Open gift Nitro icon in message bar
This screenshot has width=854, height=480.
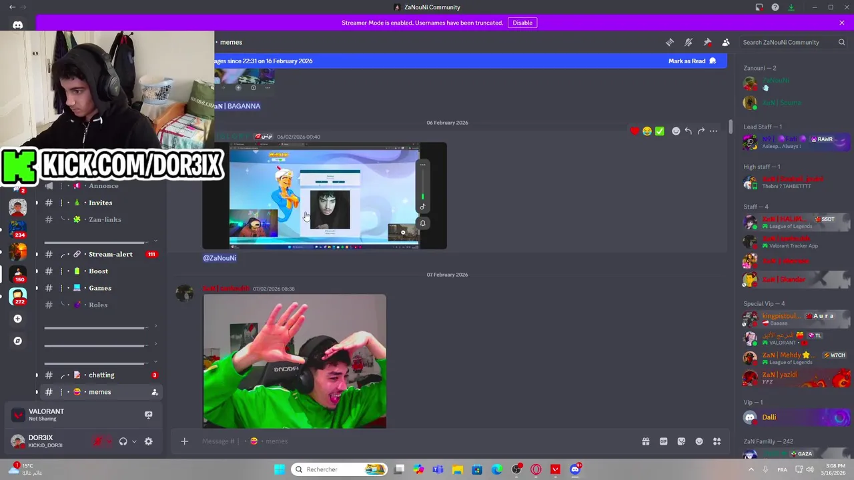[646, 441]
